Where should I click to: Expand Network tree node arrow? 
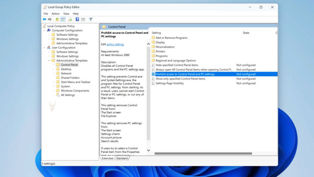54,73
